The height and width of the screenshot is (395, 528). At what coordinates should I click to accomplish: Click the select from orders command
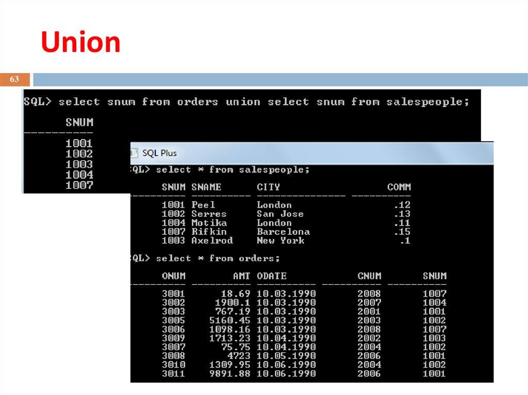click(218, 258)
